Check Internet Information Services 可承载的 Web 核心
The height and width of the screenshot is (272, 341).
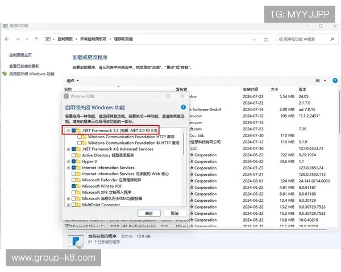73,174
